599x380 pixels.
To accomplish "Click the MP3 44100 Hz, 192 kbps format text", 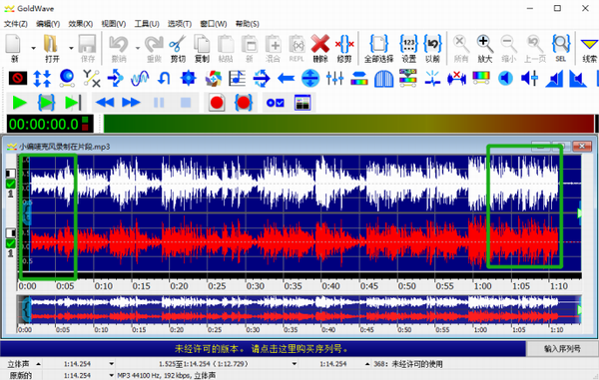I will [x=166, y=375].
